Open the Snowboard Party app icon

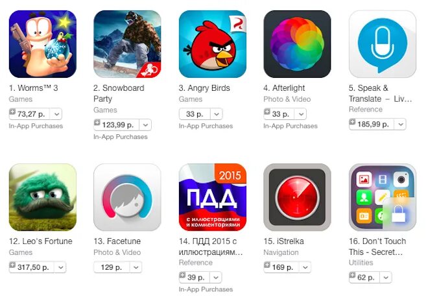127,44
